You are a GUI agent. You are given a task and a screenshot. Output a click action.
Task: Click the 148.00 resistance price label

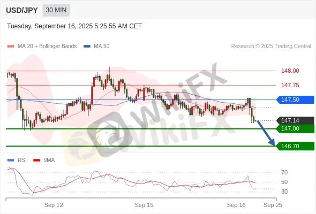coord(290,71)
